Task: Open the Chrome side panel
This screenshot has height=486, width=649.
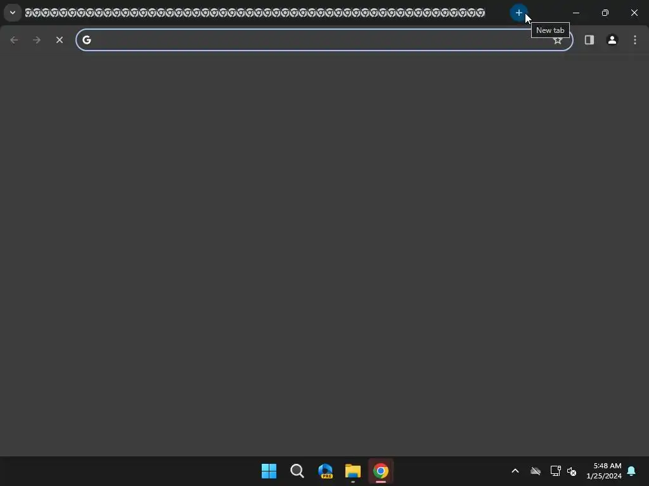Action: [x=589, y=40]
